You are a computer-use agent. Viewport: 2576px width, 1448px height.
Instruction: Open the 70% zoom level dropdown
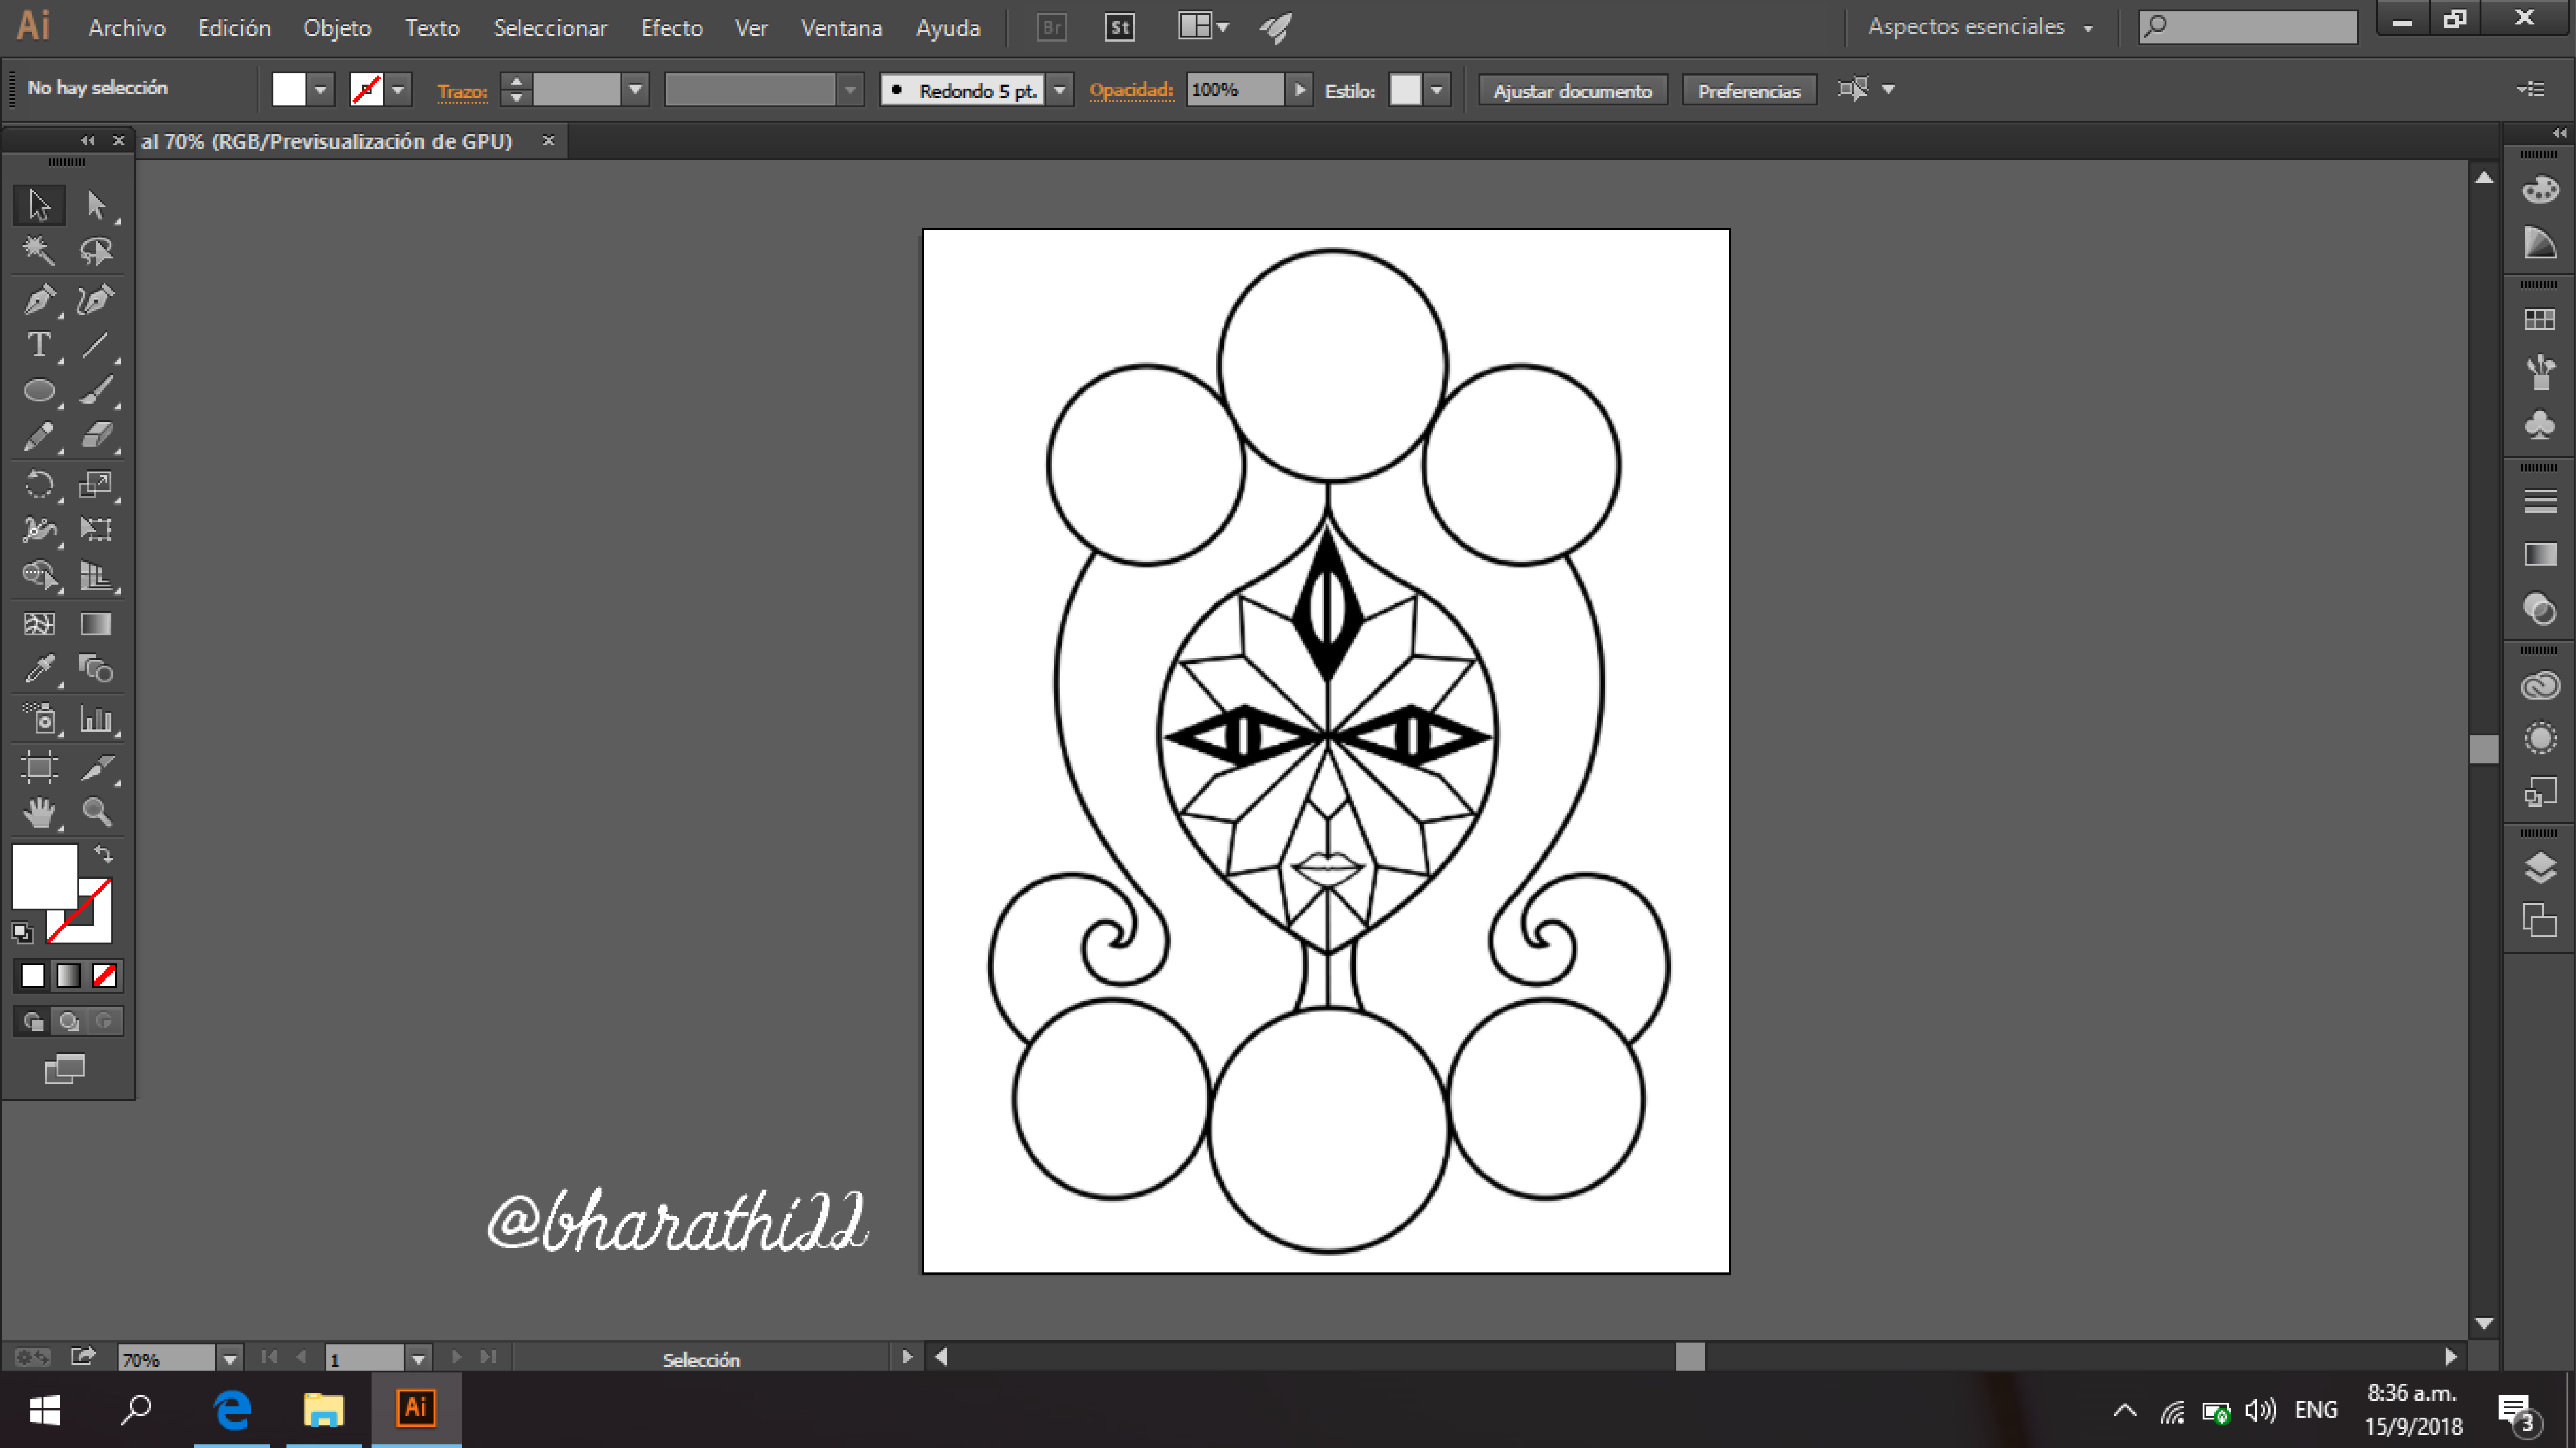(x=230, y=1359)
